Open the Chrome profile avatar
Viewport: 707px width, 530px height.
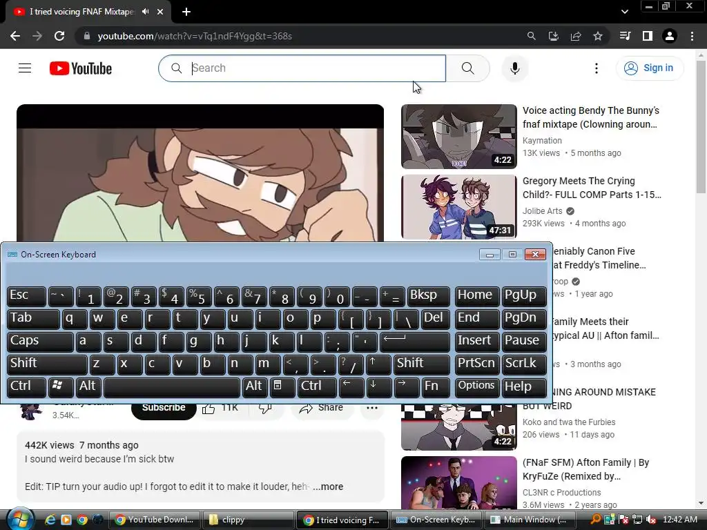point(670,36)
